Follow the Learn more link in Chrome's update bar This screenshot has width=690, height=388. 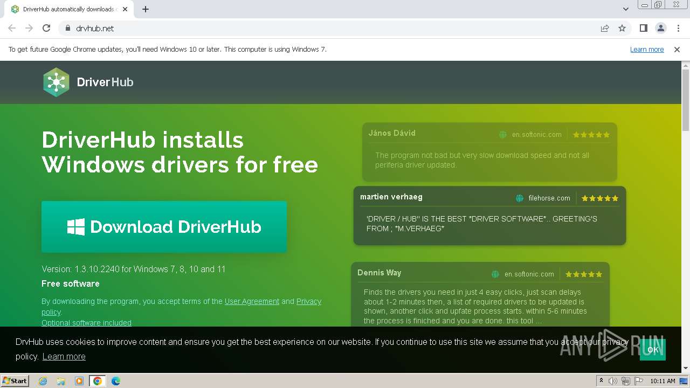coord(647,50)
